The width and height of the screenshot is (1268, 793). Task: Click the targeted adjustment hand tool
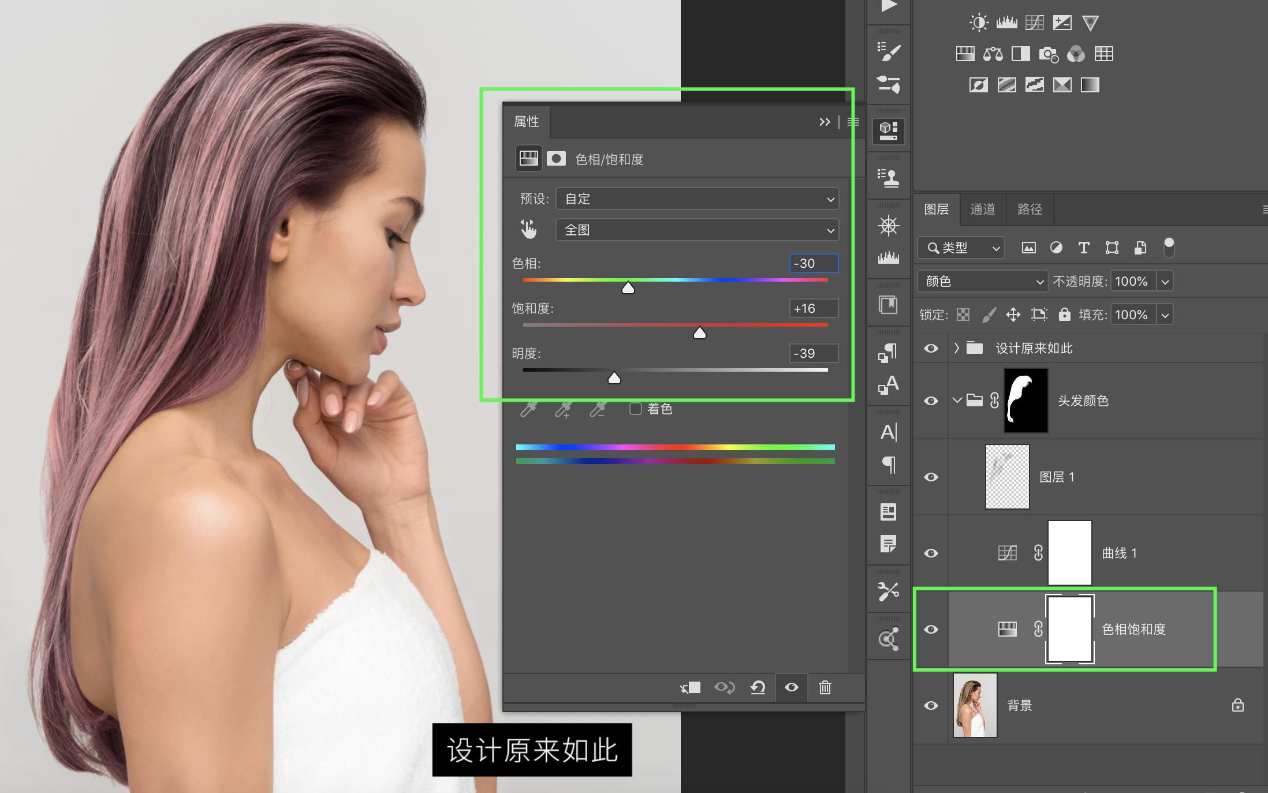pos(528,230)
